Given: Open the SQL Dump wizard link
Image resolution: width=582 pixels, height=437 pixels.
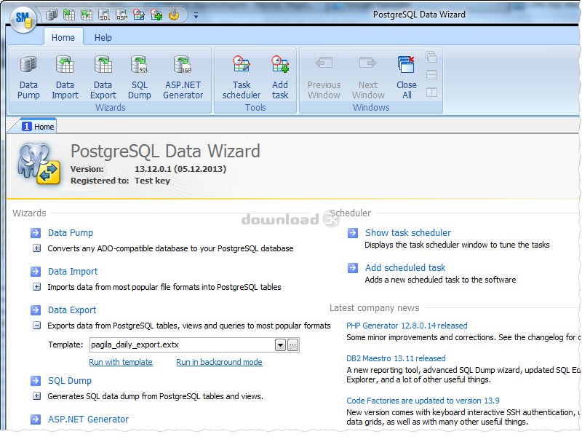Looking at the screenshot, I should pos(70,381).
